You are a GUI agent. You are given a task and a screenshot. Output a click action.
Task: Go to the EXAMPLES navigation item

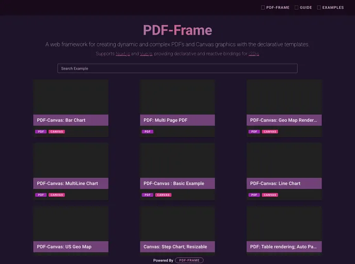tap(330, 7)
